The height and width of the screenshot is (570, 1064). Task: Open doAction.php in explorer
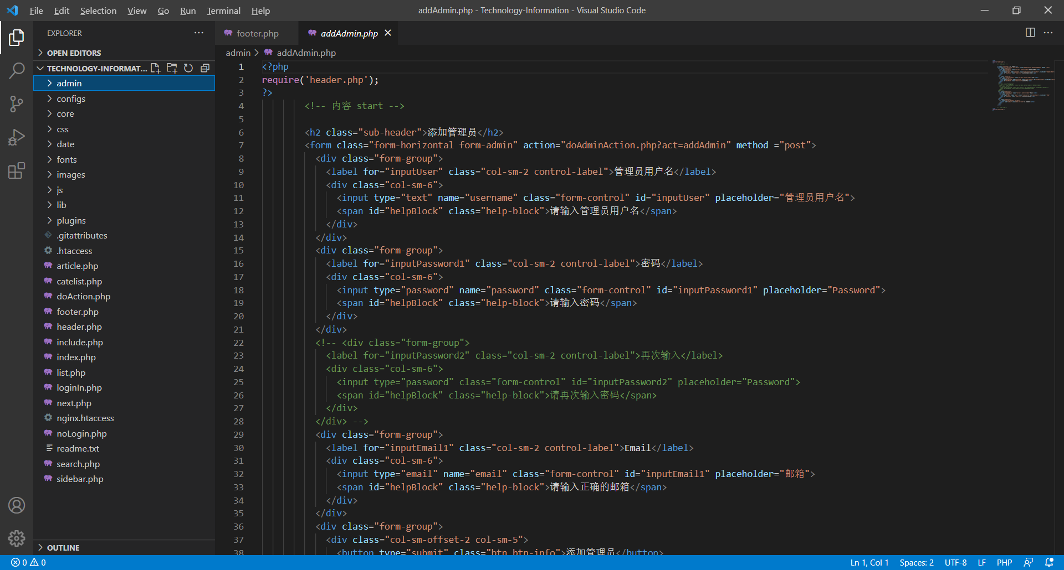tap(124, 296)
